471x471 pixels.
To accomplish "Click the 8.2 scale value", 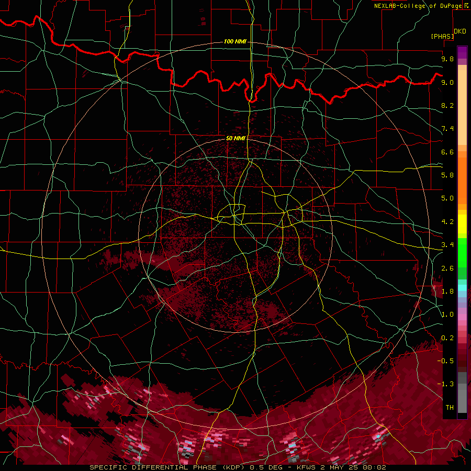I will point(447,105).
